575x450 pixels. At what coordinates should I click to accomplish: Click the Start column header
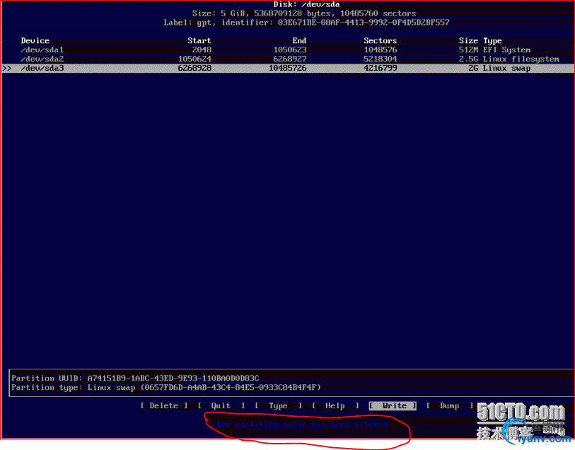point(199,41)
